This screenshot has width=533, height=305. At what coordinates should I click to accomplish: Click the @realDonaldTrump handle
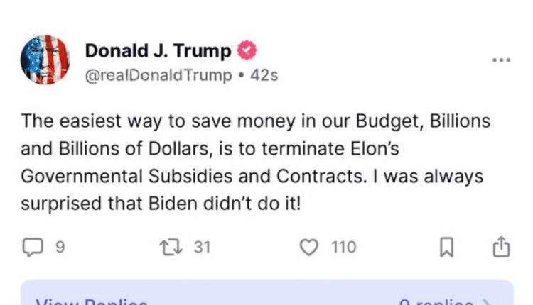[x=158, y=75]
